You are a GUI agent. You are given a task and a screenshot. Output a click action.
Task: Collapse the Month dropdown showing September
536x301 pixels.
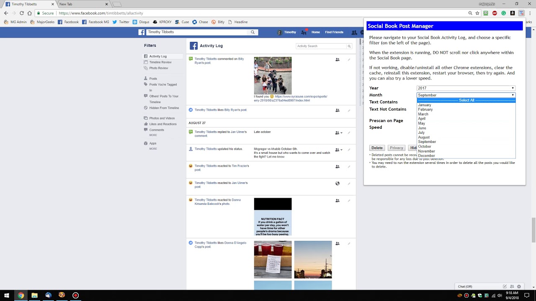click(466, 95)
